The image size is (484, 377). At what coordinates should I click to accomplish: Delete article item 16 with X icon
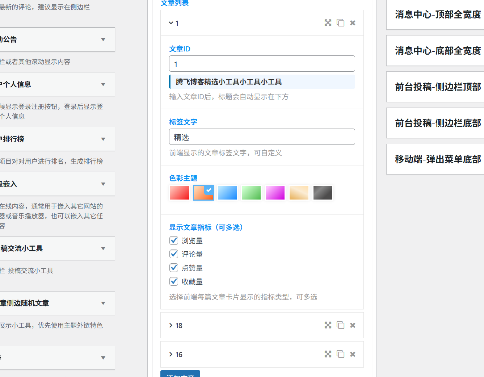[353, 354]
